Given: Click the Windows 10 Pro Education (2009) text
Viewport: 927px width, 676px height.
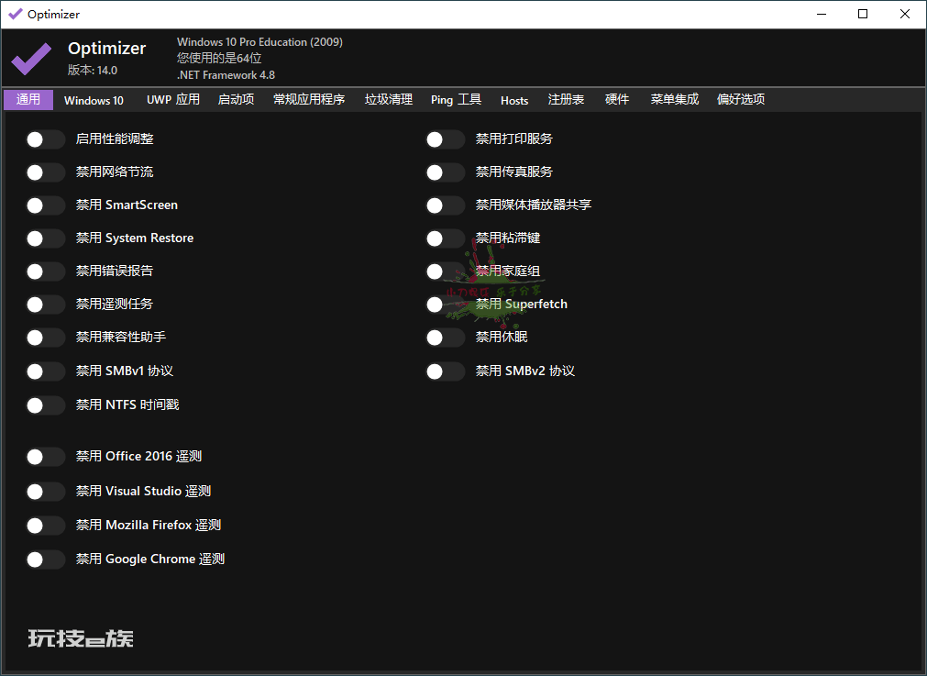Looking at the screenshot, I should [x=259, y=42].
